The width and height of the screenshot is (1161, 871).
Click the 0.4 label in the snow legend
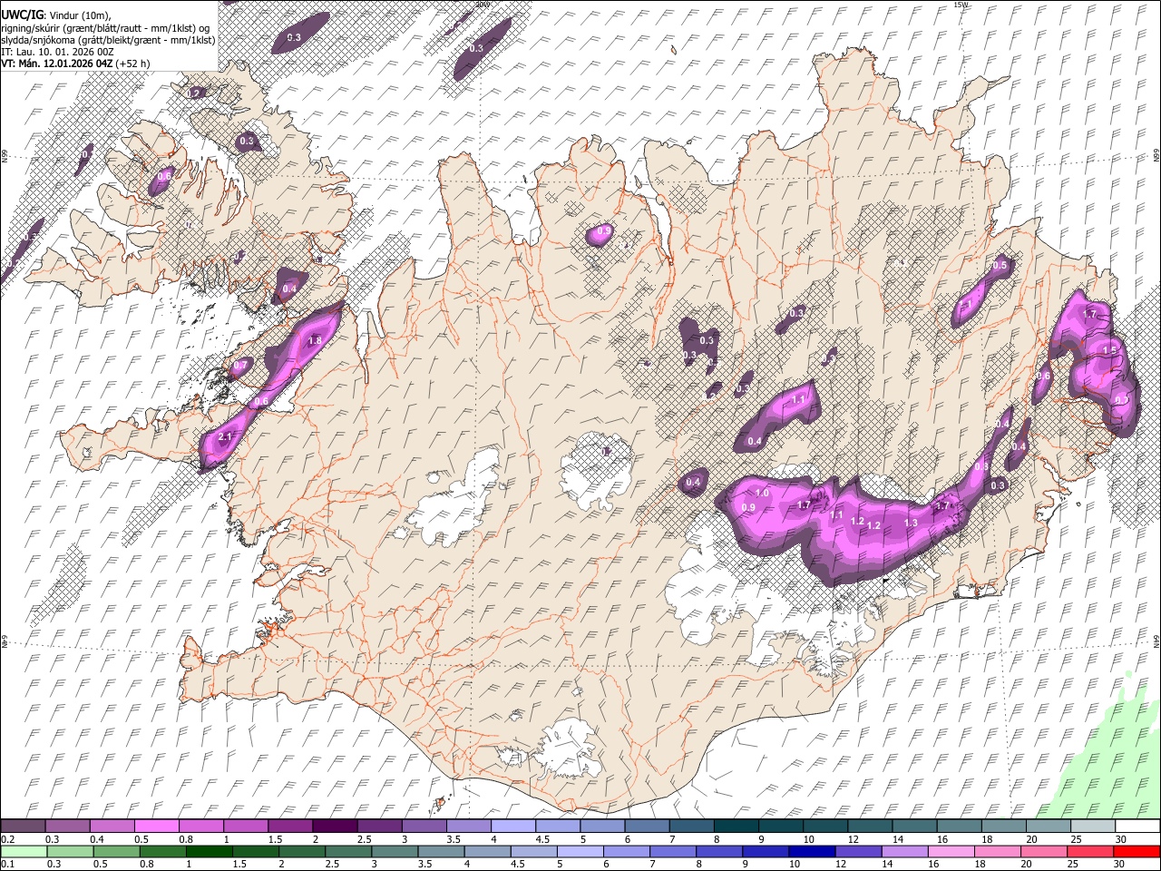tap(96, 839)
